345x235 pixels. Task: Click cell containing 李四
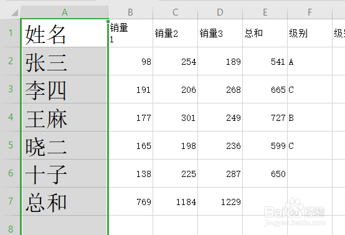(65, 89)
